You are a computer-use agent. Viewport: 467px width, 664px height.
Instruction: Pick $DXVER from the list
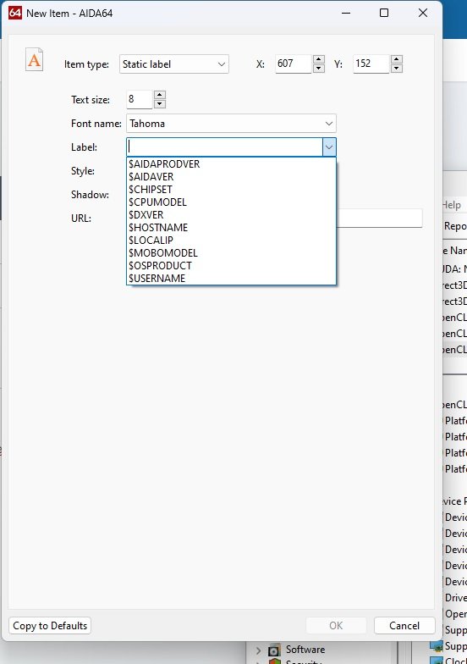pos(231,215)
